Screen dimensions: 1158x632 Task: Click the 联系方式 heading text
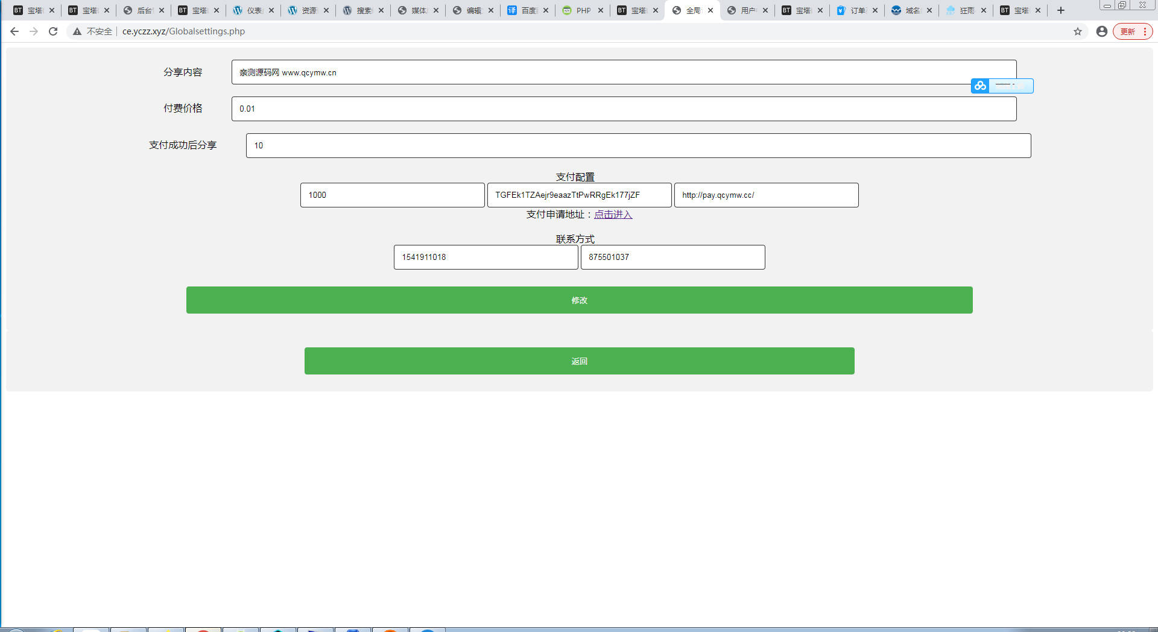(575, 239)
